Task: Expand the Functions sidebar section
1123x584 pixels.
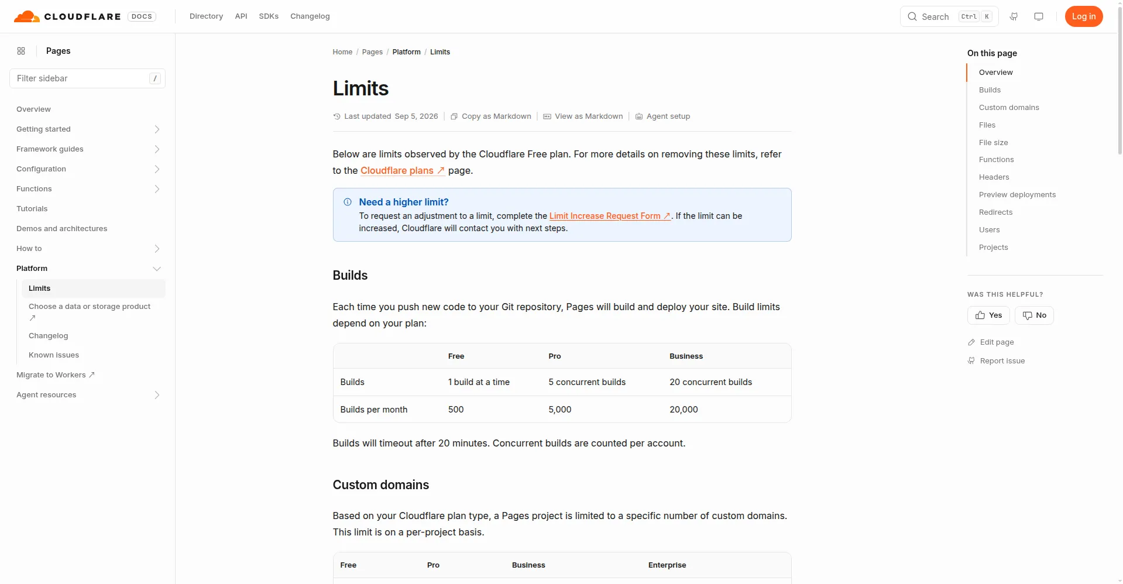Action: point(157,189)
